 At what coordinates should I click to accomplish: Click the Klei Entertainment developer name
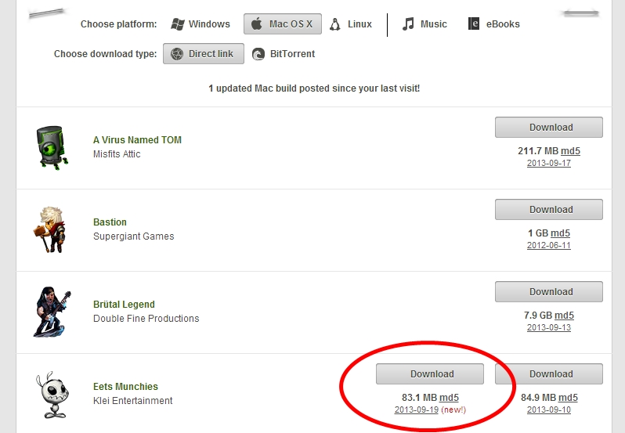[132, 401]
